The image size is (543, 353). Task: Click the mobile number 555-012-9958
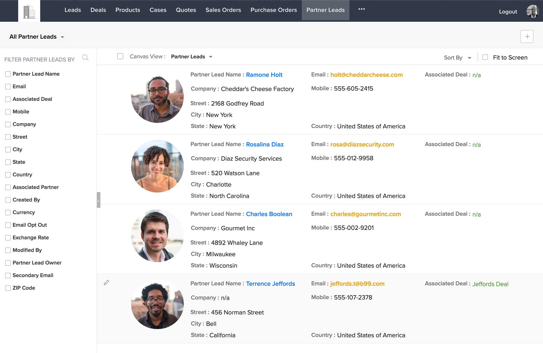click(x=354, y=158)
